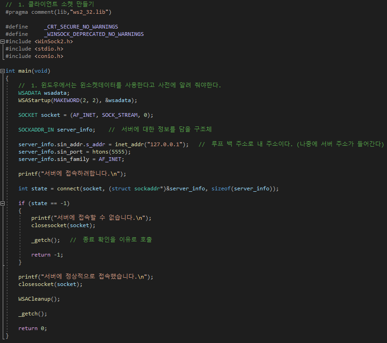This screenshot has height=343, width=387.
Task: Click printf "서버에 정상적으로 접속했습니다" line
Action: [x=85, y=277]
